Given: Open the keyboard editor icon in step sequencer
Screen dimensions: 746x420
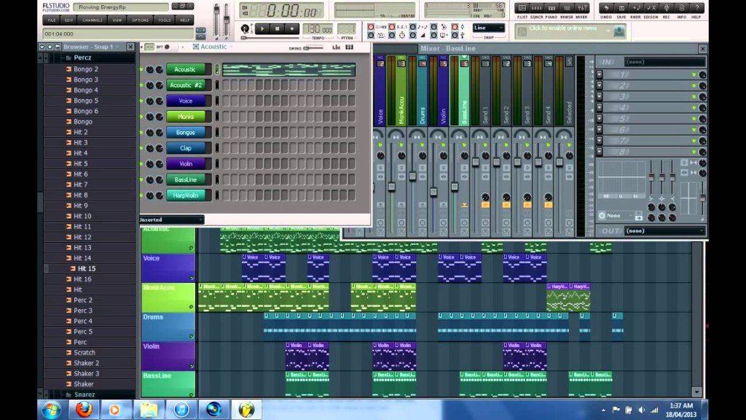Looking at the screenshot, I should (349, 47).
